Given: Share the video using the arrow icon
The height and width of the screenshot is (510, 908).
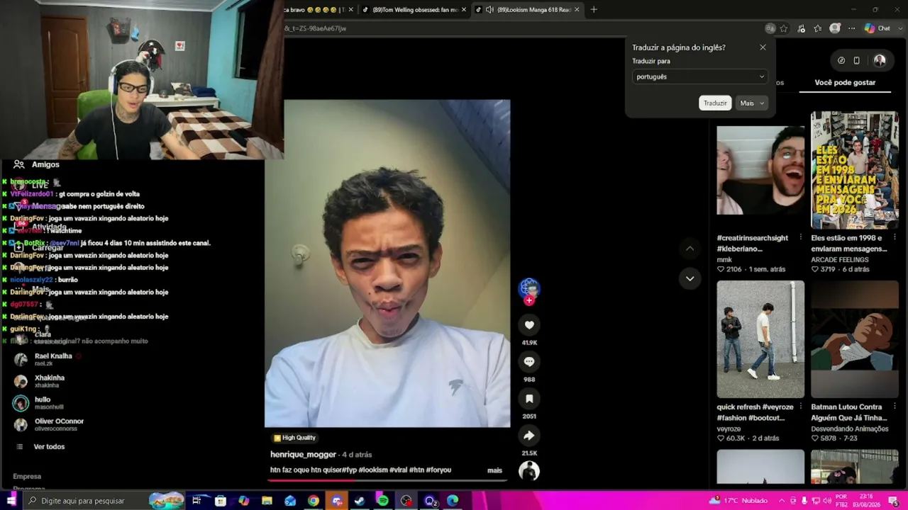Looking at the screenshot, I should pos(529,436).
